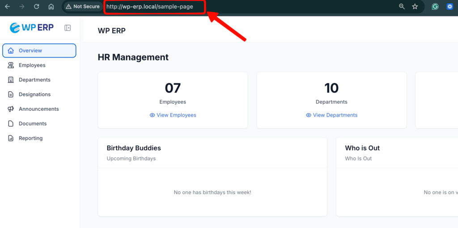This screenshot has height=228, width=458.
Task: Follow the View Departments link
Action: coord(331,115)
